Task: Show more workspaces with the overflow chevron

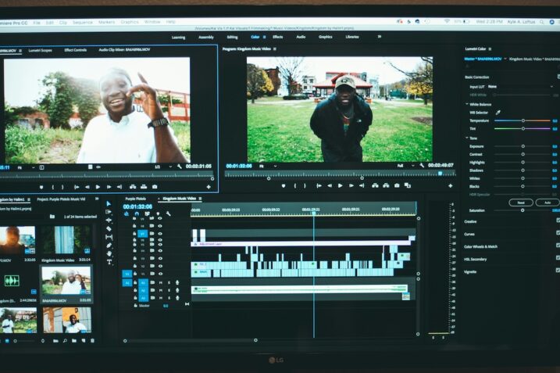Action: tap(380, 37)
